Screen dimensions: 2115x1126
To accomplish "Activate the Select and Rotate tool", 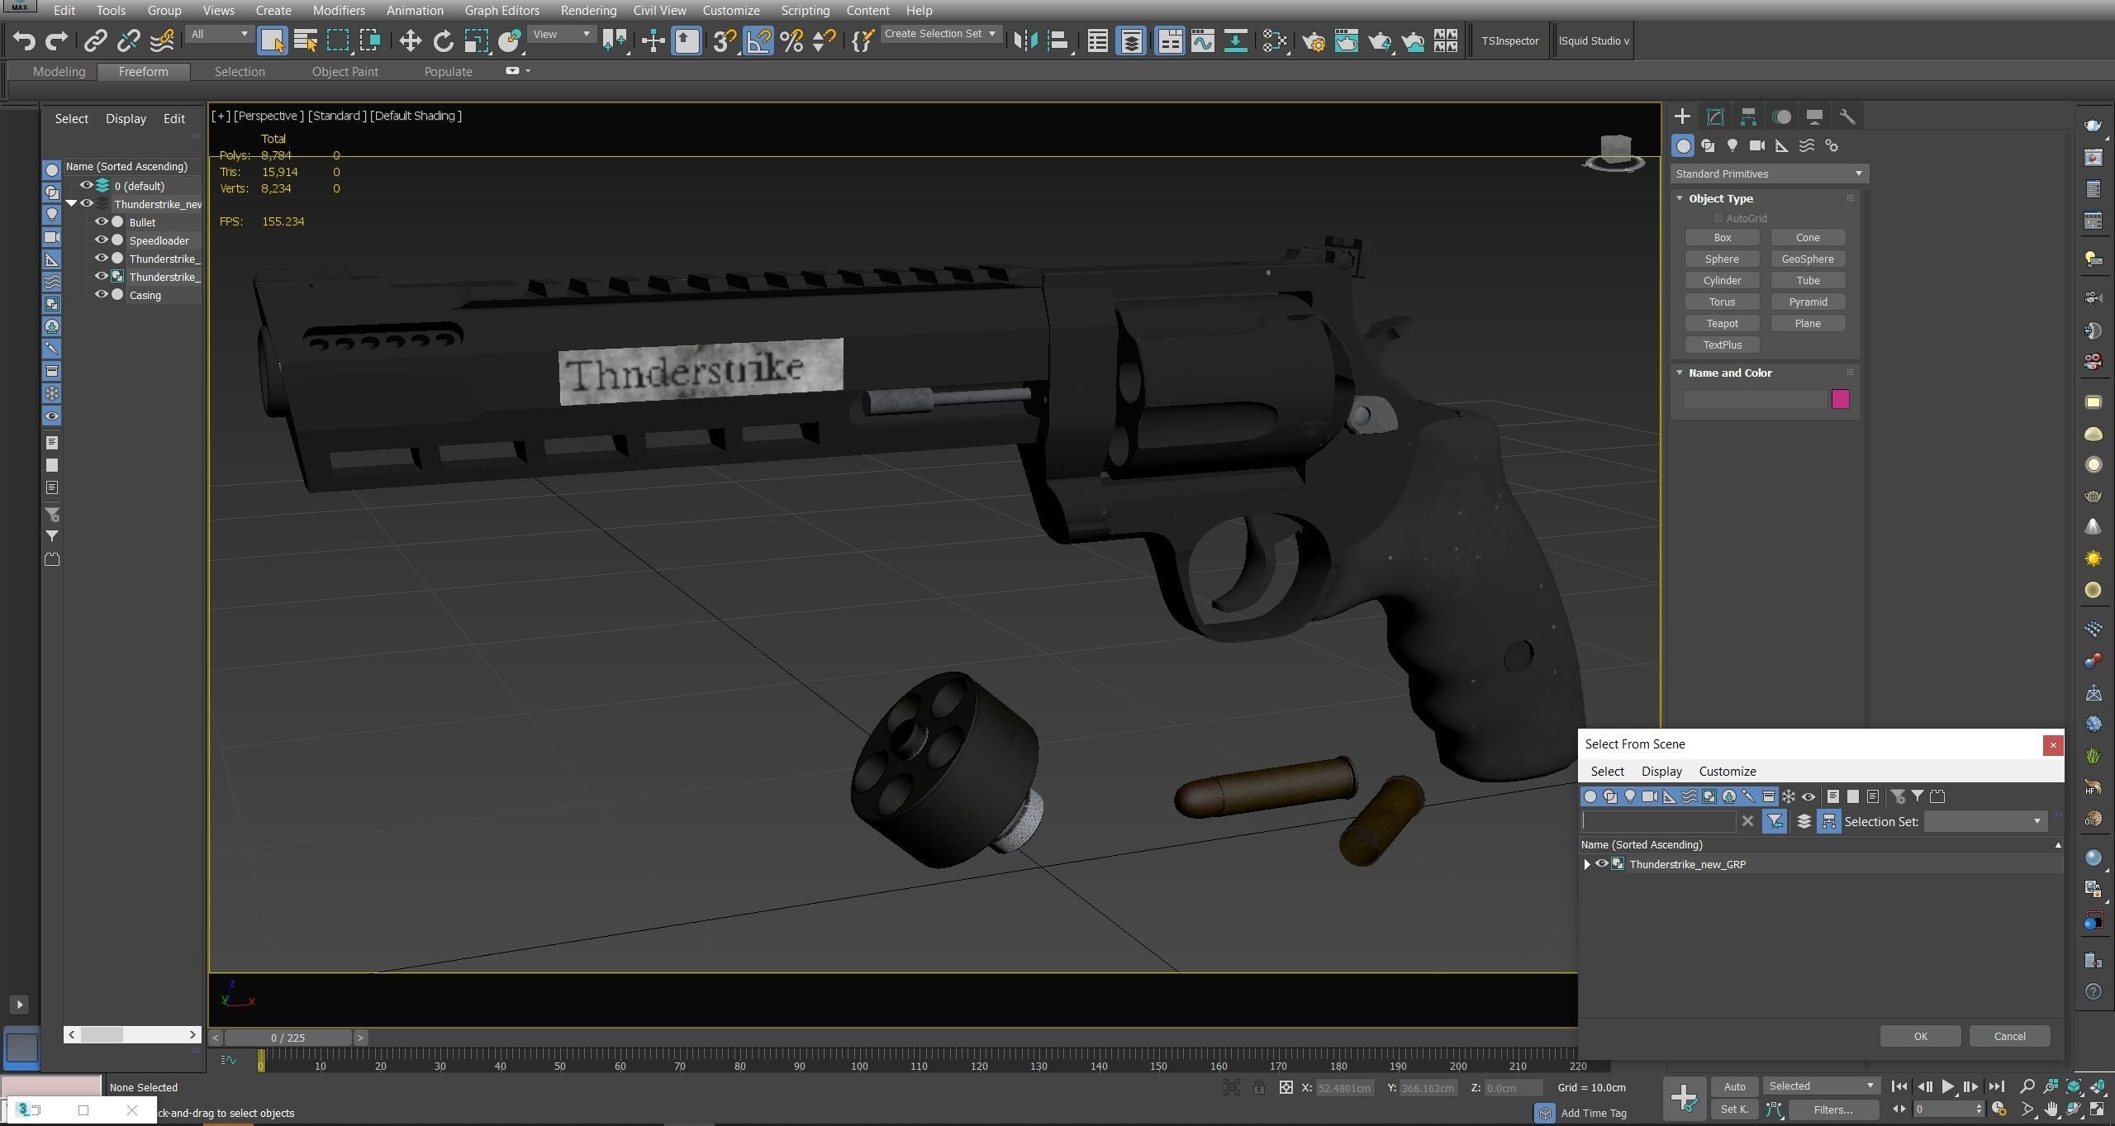I will point(443,40).
